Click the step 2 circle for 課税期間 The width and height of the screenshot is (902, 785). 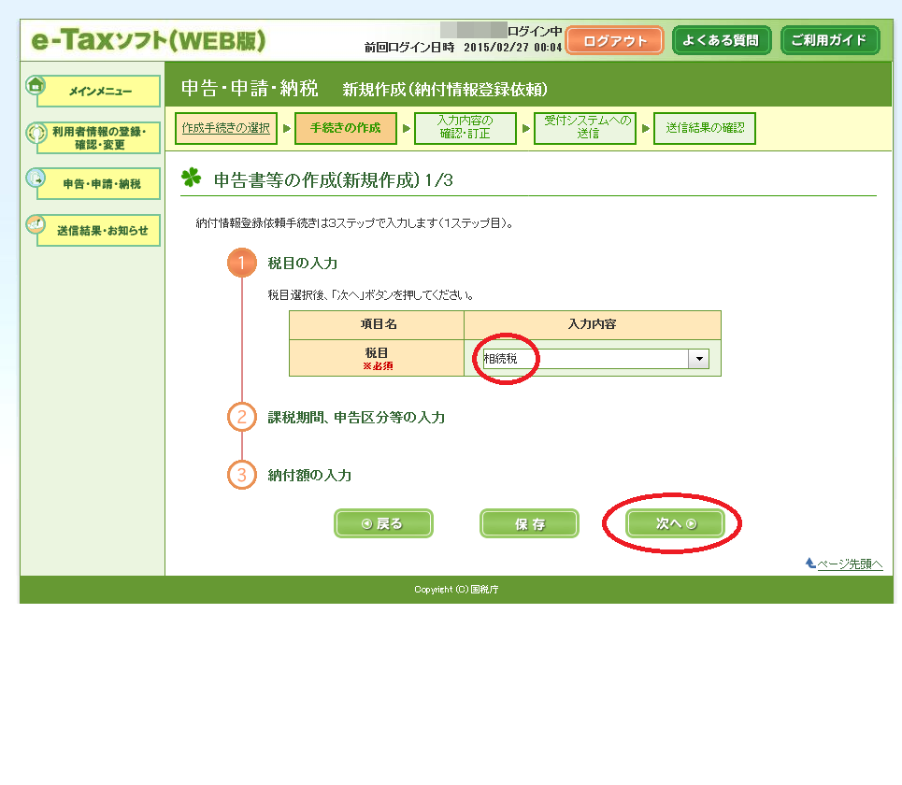tap(242, 417)
